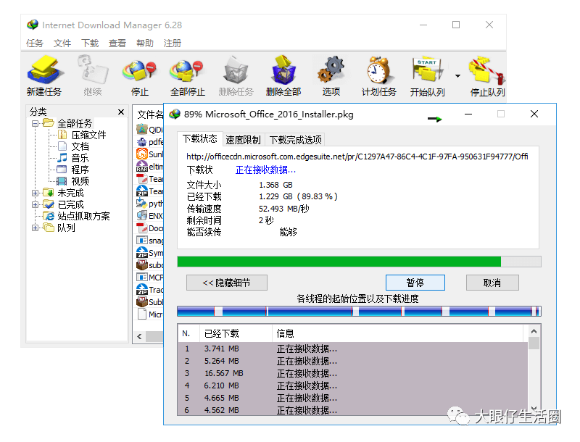The height and width of the screenshot is (442, 580).
Task: Close the 分类 panel with its X
Action: click(x=121, y=112)
